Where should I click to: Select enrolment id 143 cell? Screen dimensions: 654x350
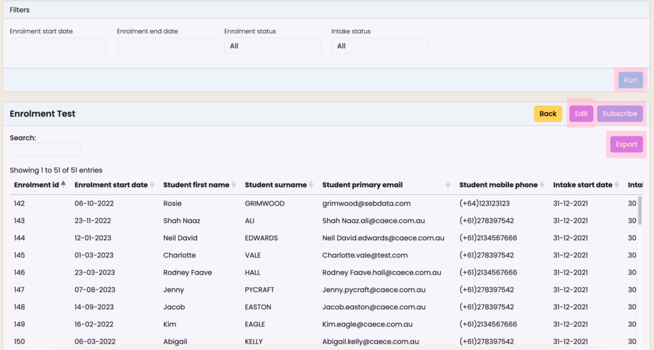(x=19, y=221)
